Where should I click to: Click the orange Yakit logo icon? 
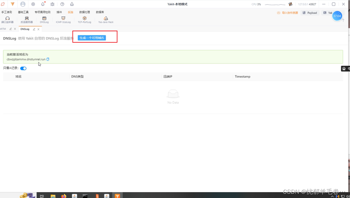(x=13, y=4)
